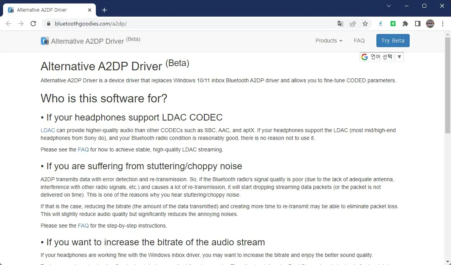Open the FAQ link for step-by-step instructions
The height and width of the screenshot is (265, 451).
click(x=83, y=226)
